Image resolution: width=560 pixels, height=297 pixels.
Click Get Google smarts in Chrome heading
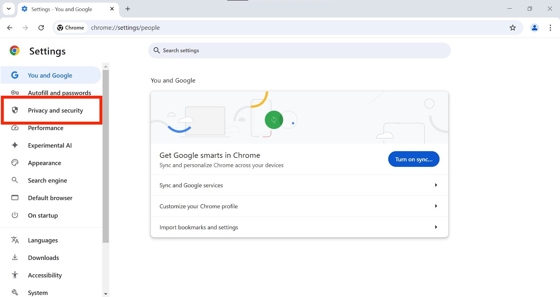pos(210,155)
